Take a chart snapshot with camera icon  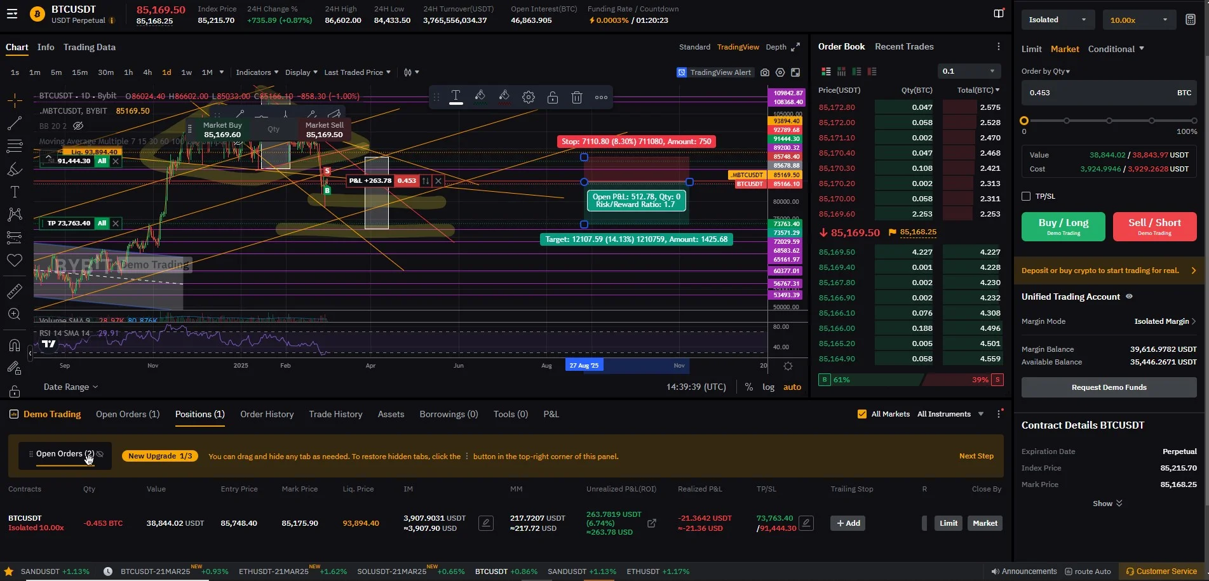(x=765, y=72)
